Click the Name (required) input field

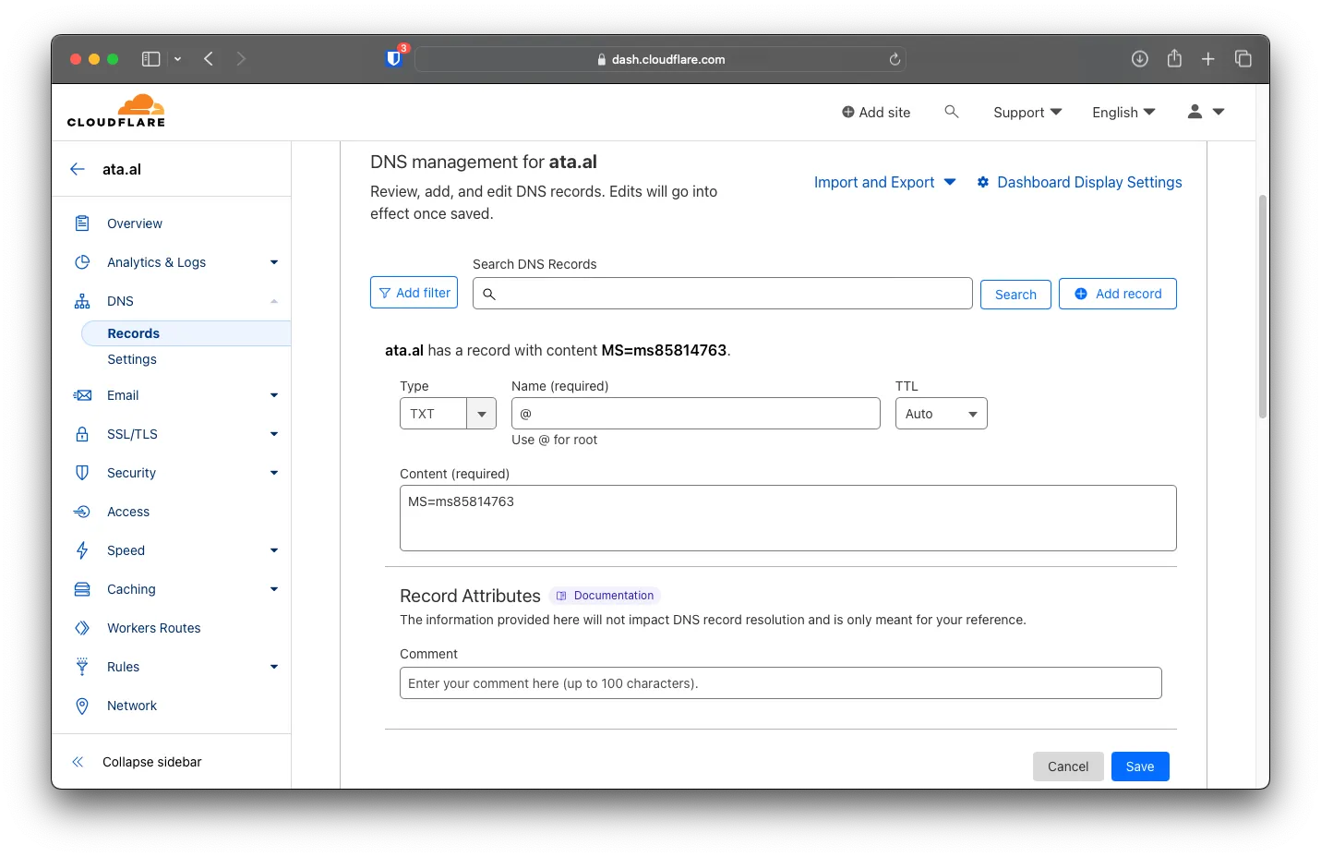point(696,414)
